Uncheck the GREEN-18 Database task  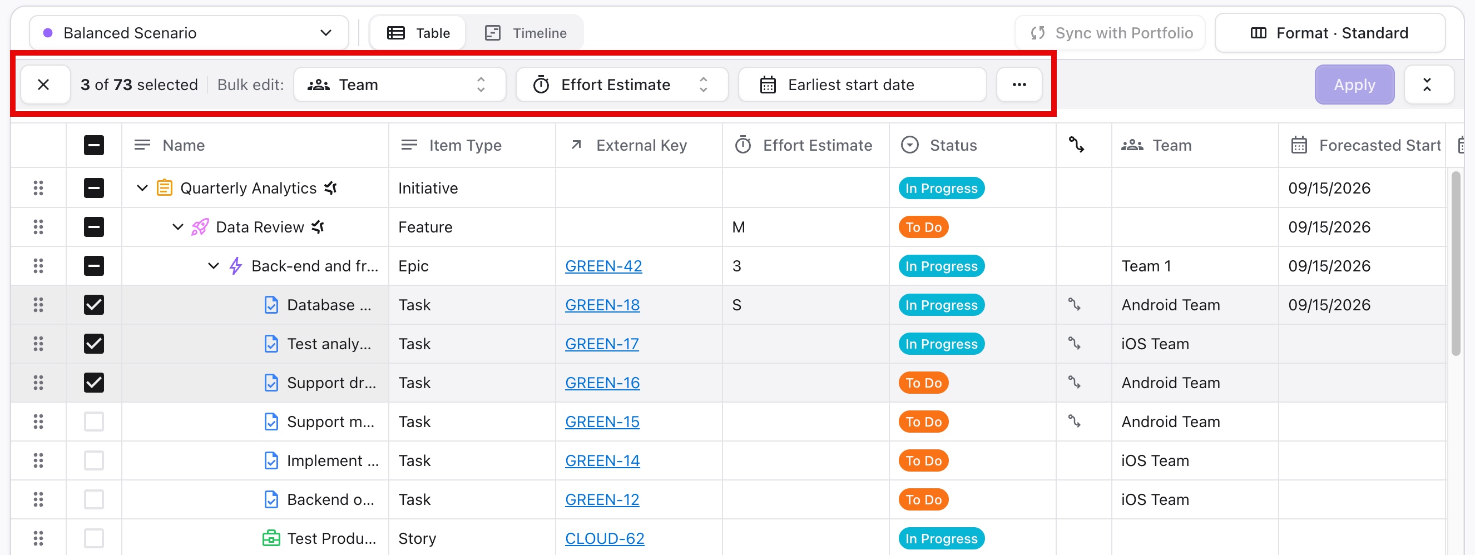coord(94,305)
